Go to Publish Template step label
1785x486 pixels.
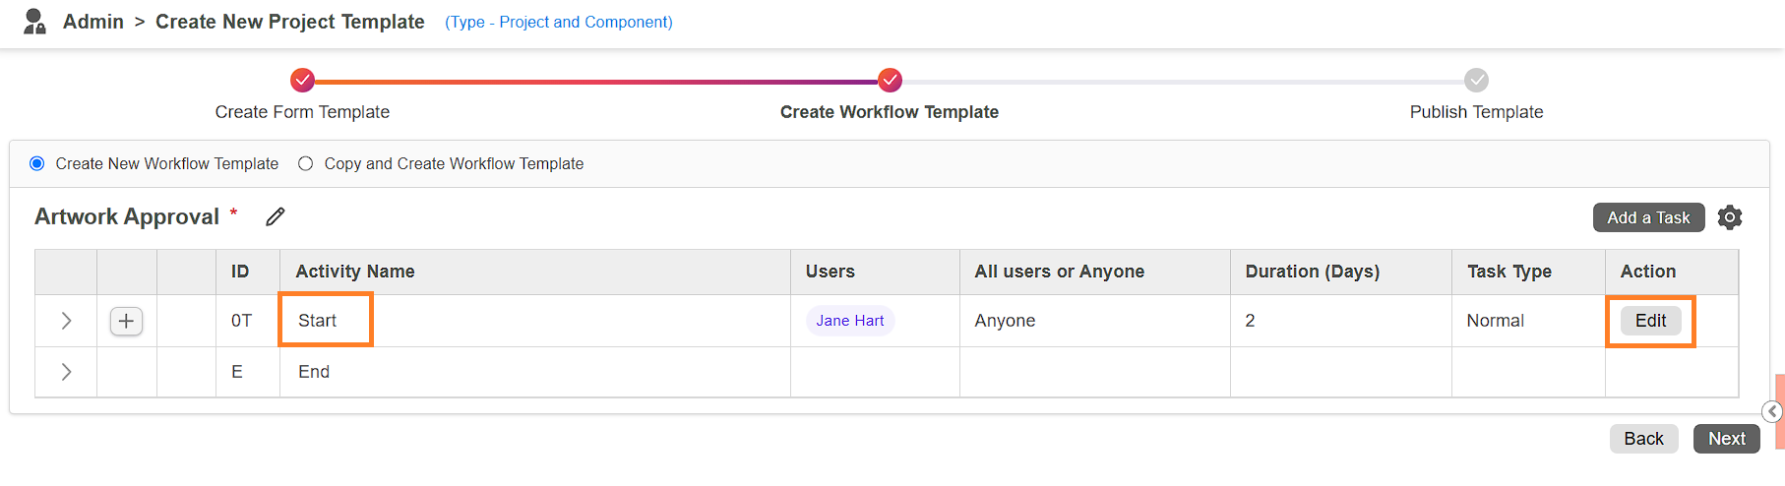tap(1476, 112)
